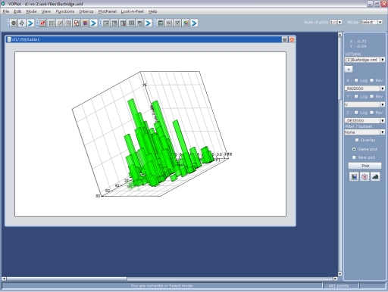The height and width of the screenshot is (292, 388).
Task: Enable the Z axis Log checkbox
Action: 356,113
